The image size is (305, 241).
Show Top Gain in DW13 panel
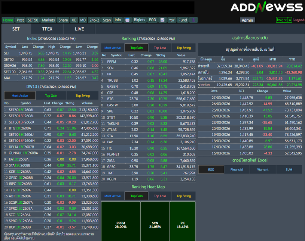(x=51, y=96)
